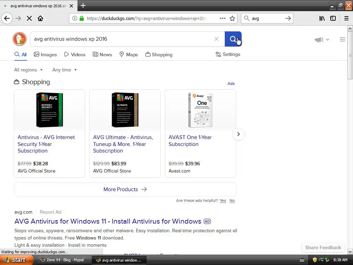The image size is (353, 265).
Task: Click the search go arrow in search box
Action: coord(288,18)
